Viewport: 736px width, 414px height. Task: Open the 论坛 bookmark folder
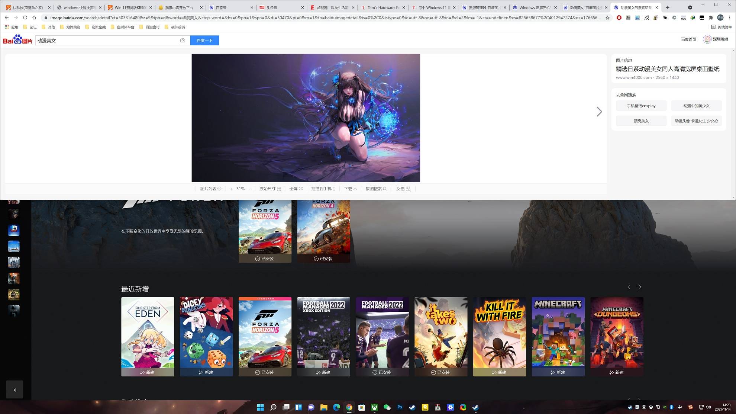pos(30,27)
